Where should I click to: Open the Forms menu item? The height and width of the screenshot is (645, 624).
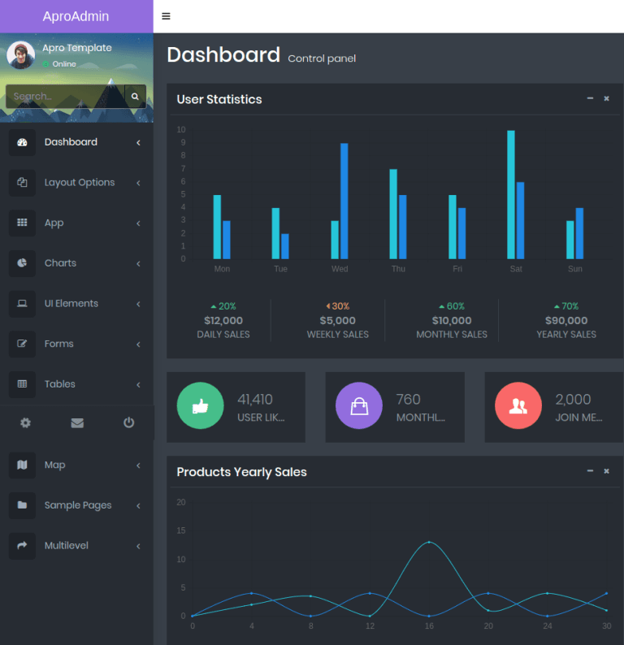[76, 344]
